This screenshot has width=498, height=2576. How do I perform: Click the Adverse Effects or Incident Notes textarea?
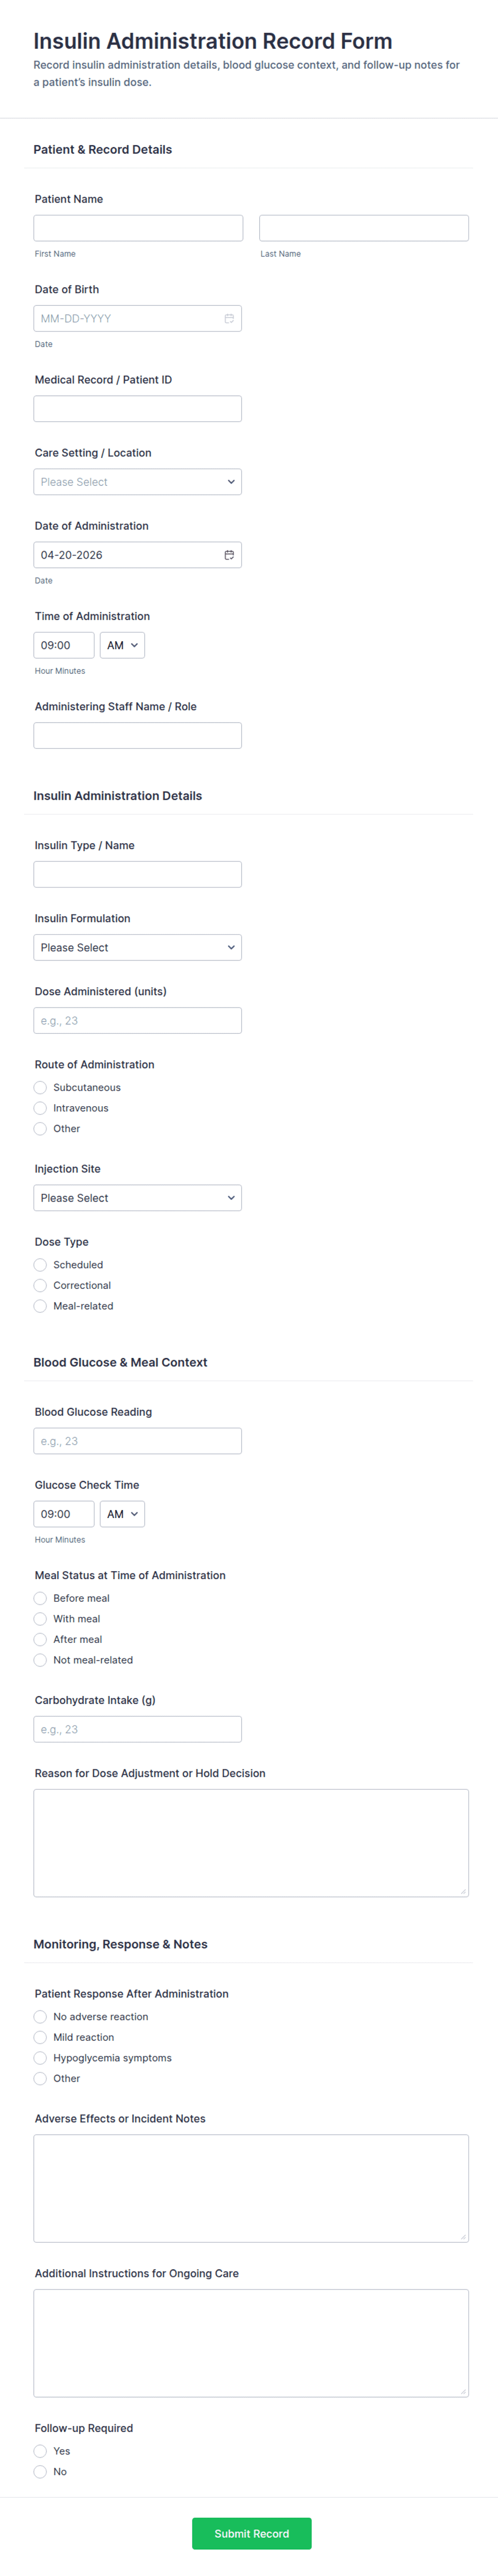tap(251, 2188)
